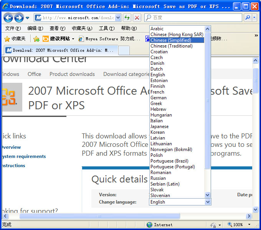
Task: Select the Download: 2007 Microsoft Office tab
Action: coord(61,50)
